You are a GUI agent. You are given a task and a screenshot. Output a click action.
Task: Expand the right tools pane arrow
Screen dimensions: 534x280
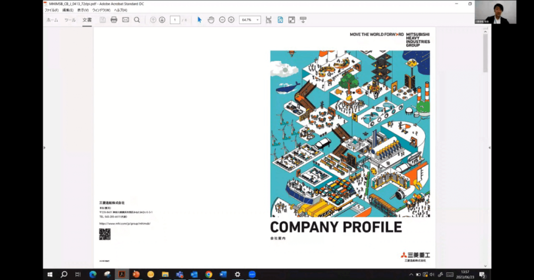(489, 148)
